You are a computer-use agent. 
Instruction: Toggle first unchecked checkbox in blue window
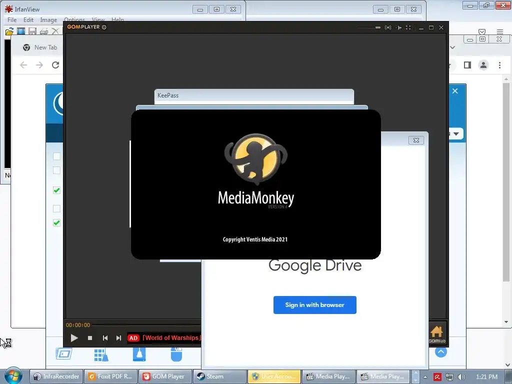click(x=56, y=156)
